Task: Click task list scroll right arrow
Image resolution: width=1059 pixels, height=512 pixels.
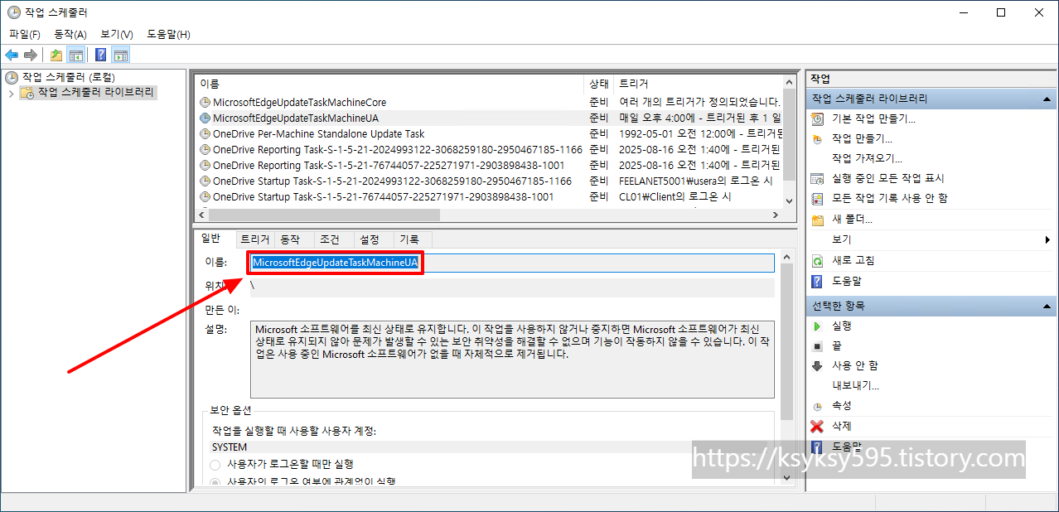Action: (776, 215)
